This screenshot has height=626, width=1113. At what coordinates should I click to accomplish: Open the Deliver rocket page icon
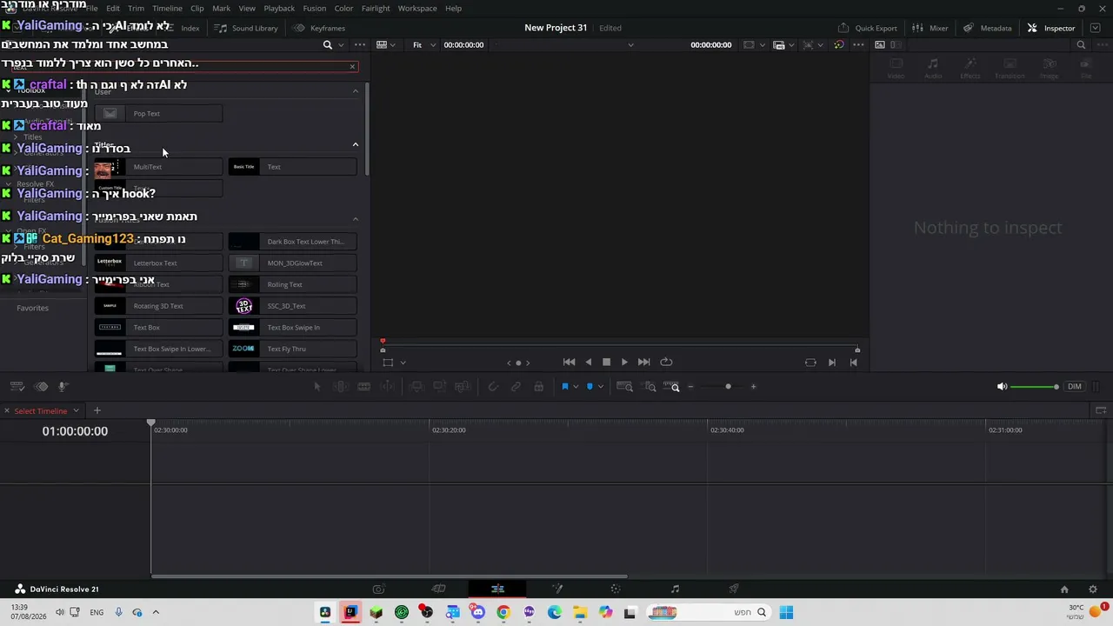[x=734, y=589]
